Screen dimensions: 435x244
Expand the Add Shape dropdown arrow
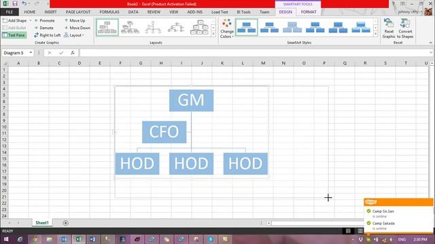click(x=30, y=20)
